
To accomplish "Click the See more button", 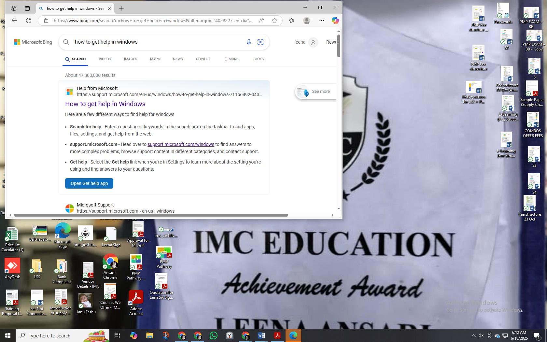I will (316, 92).
